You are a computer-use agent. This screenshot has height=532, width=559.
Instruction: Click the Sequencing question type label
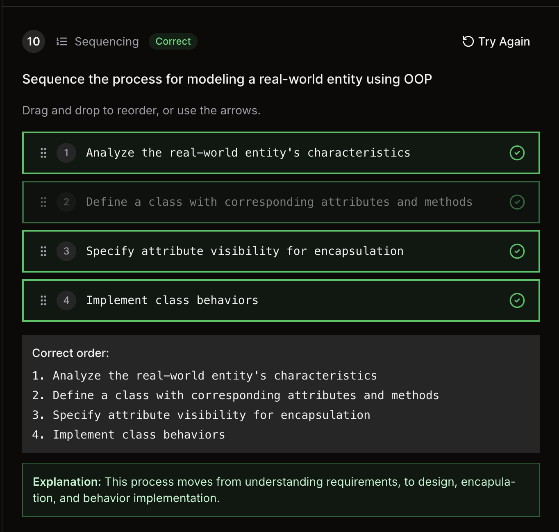107,41
